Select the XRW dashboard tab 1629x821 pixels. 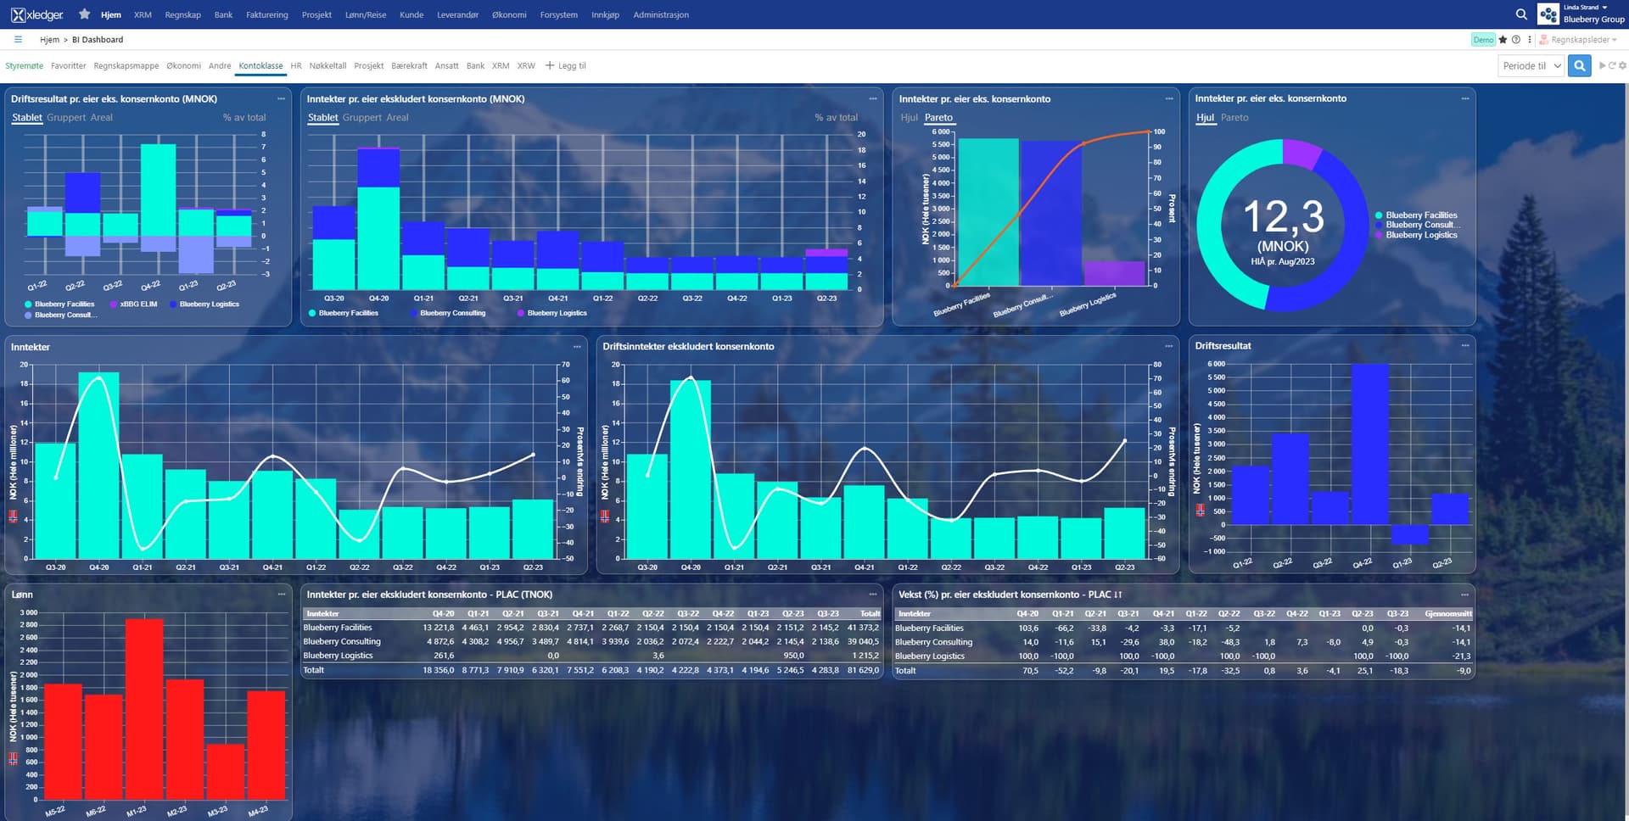(x=526, y=65)
